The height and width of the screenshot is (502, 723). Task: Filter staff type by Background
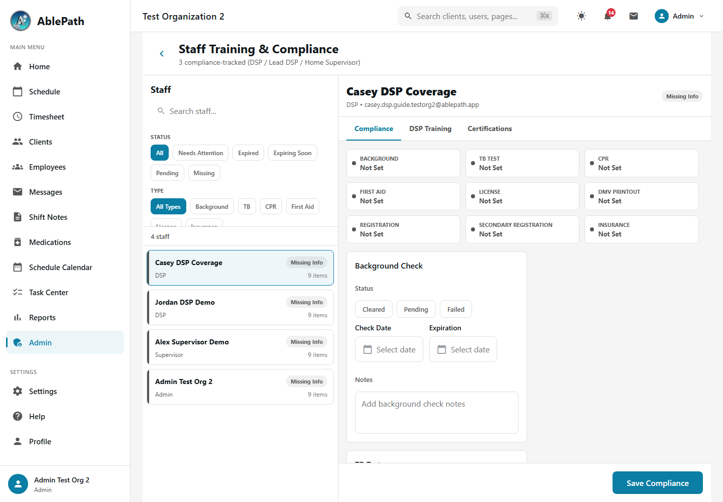(212, 207)
